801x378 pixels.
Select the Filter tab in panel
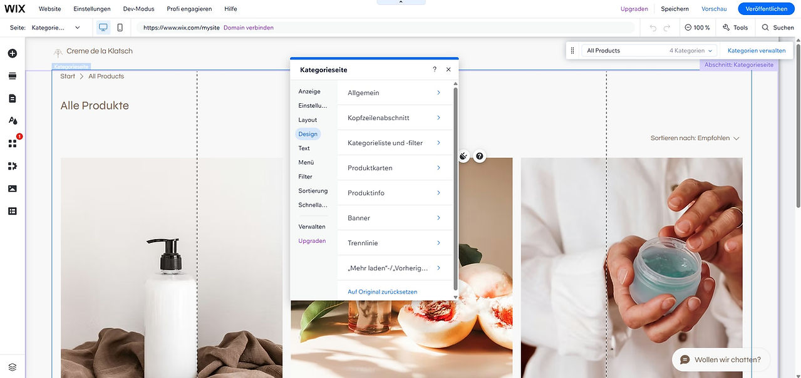[x=305, y=176]
